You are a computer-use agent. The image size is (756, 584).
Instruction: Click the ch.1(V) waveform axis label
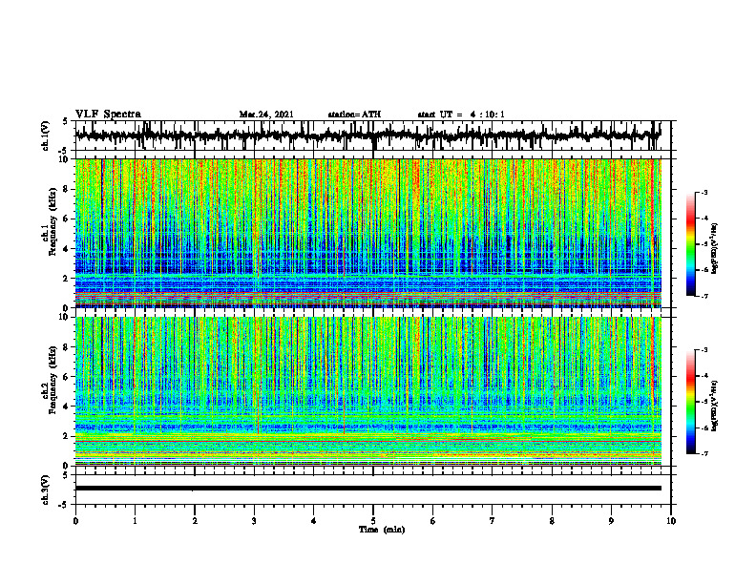point(46,136)
